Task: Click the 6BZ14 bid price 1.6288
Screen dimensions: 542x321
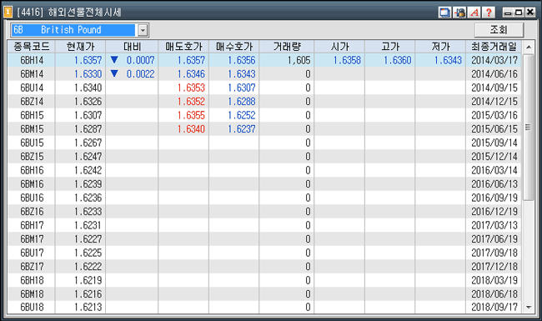Action: pos(241,102)
